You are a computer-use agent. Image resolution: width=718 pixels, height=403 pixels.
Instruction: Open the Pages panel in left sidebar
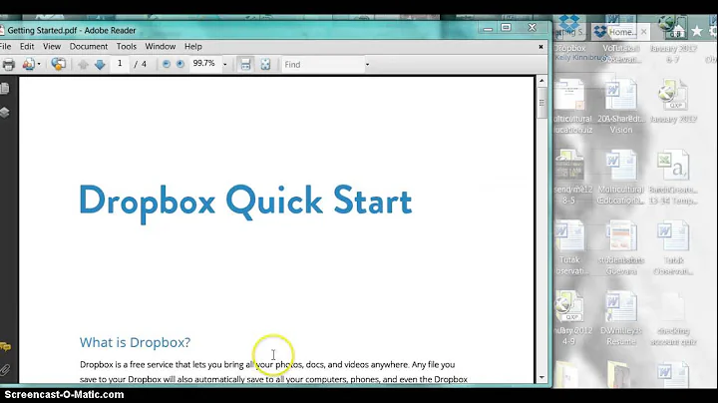pyautogui.click(x=5, y=89)
